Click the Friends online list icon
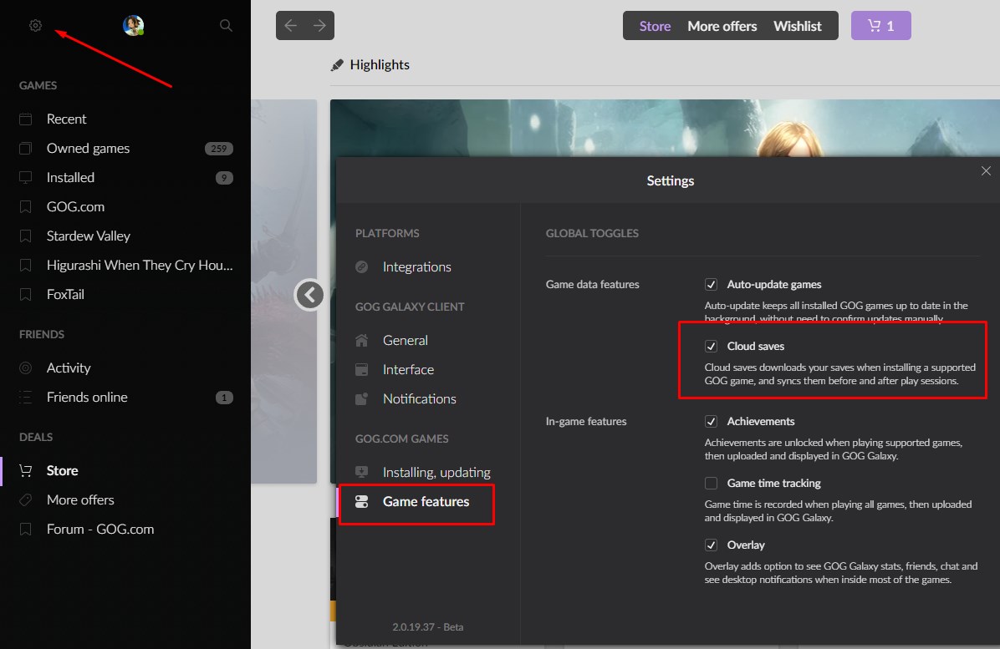 coord(26,398)
